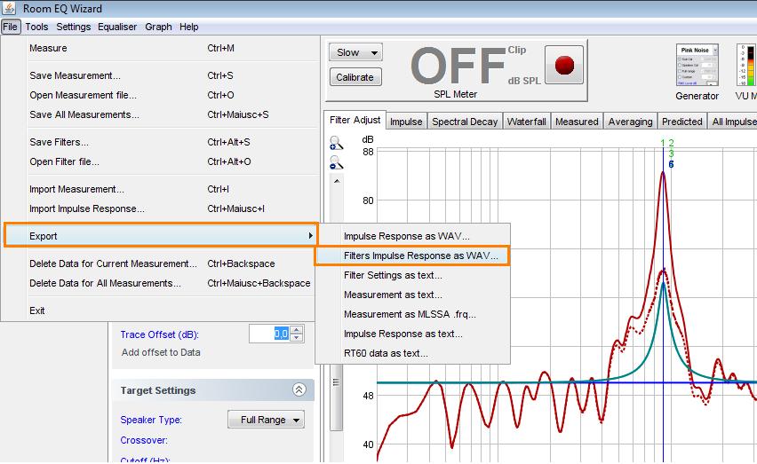Click the Calibrate button

[355, 77]
